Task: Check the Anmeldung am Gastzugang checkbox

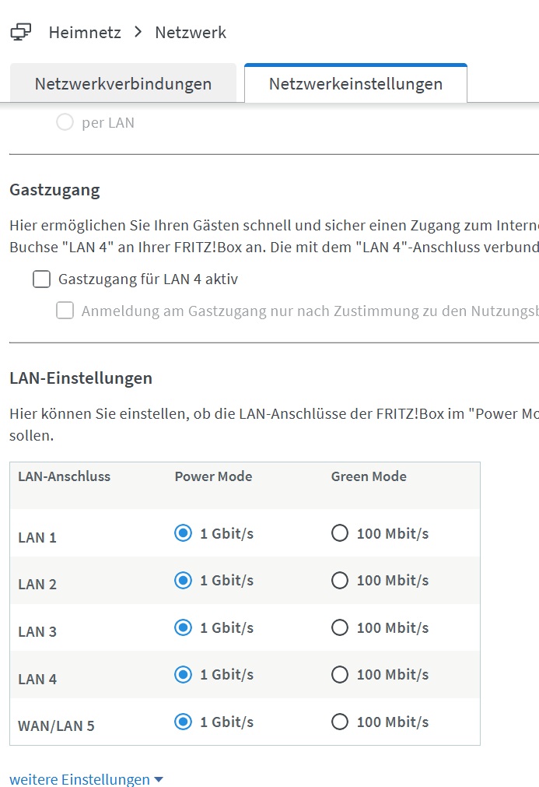Action: 65,311
